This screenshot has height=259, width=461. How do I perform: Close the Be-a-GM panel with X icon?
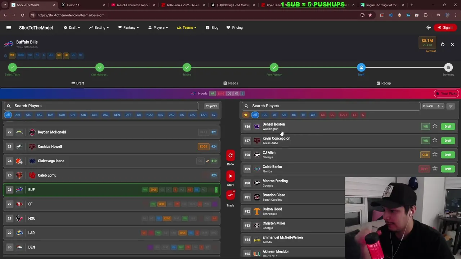click(452, 45)
